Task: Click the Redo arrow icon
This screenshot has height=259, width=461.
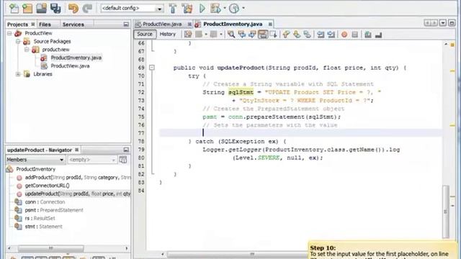Action: pyautogui.click(x=87, y=8)
